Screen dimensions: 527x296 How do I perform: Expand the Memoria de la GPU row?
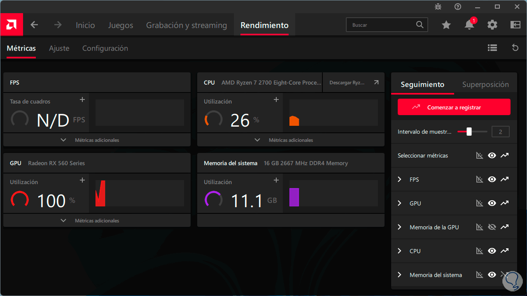coord(399,227)
